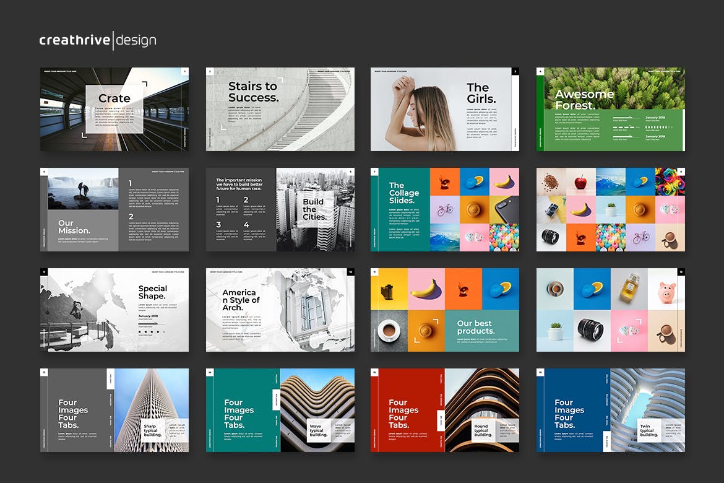Click the Sharp typical building label

click(152, 430)
